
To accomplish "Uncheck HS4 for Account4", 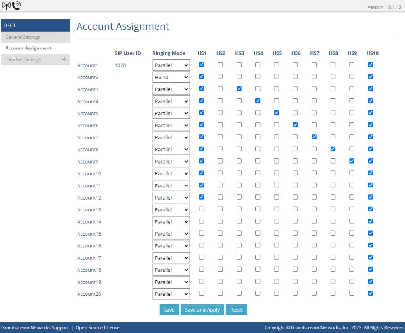I will 258,101.
